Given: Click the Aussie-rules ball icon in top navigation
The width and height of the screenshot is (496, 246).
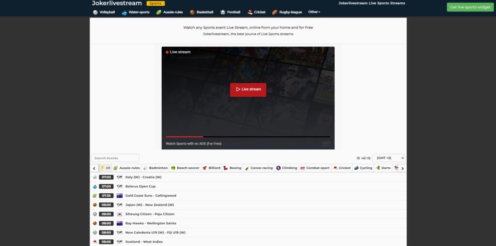Looking at the screenshot, I should 159,12.
